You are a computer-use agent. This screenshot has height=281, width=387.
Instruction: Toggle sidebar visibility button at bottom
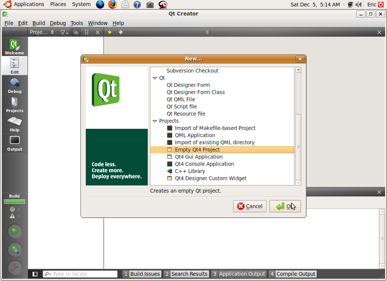(x=35, y=274)
